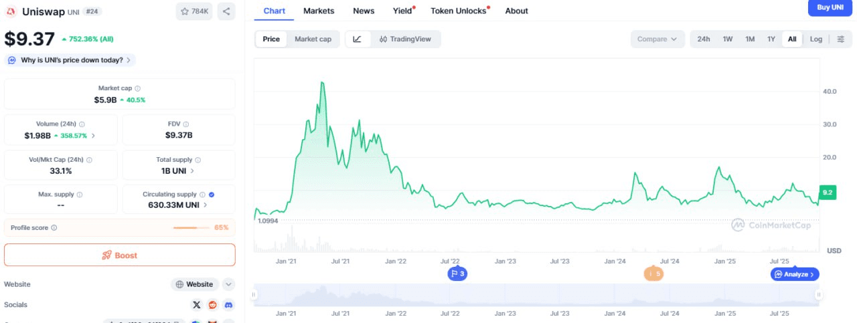Click the $9.37 price text

click(29, 39)
